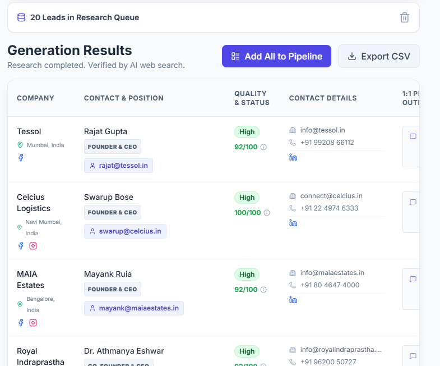Click the Tessol company name

click(29, 131)
